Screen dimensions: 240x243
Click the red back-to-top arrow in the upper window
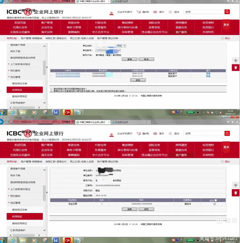(x=236, y=68)
